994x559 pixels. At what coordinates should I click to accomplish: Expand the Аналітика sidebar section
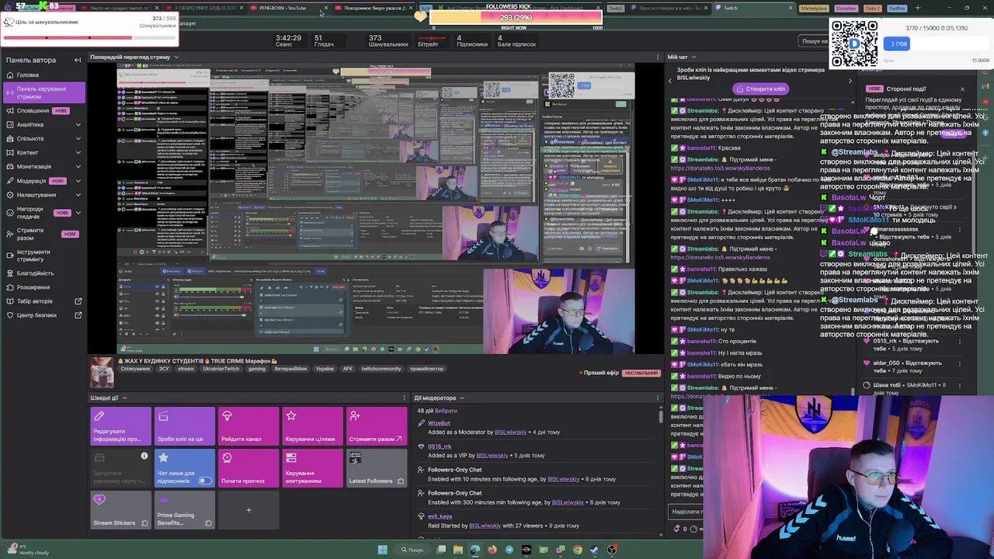(78, 124)
